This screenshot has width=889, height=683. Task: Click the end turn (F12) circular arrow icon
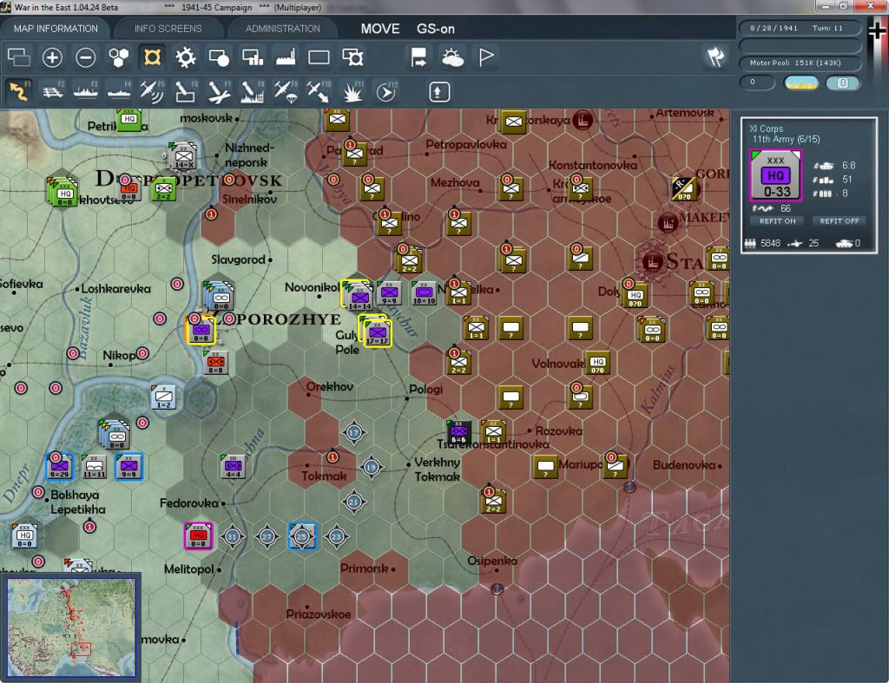[x=386, y=91]
